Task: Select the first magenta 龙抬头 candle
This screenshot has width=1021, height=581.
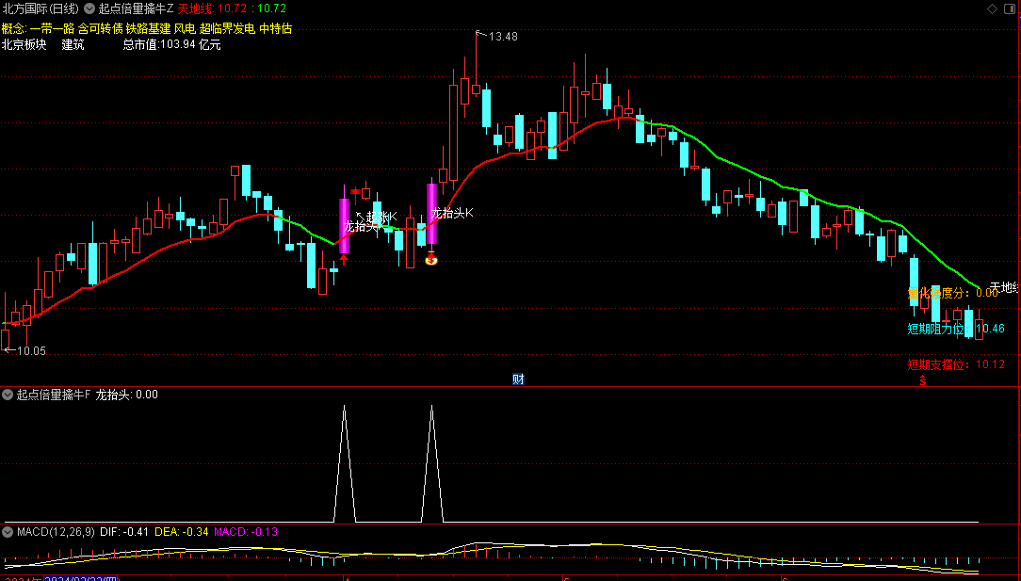Action: point(344,225)
